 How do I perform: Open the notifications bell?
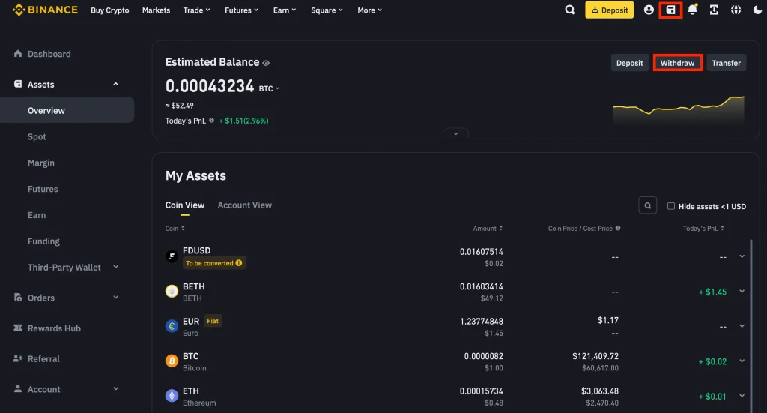(693, 10)
